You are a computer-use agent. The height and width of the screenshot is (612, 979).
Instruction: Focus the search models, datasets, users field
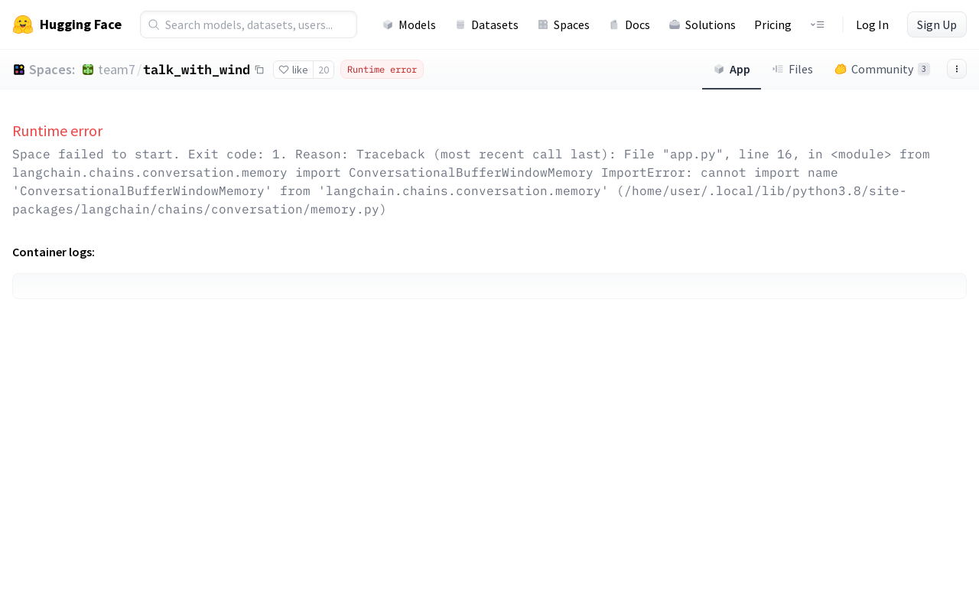[249, 24]
